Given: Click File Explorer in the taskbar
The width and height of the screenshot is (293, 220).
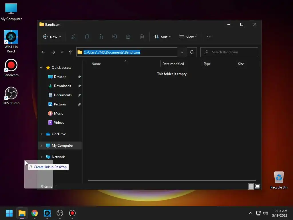Looking at the screenshot, I should (x=22, y=213).
